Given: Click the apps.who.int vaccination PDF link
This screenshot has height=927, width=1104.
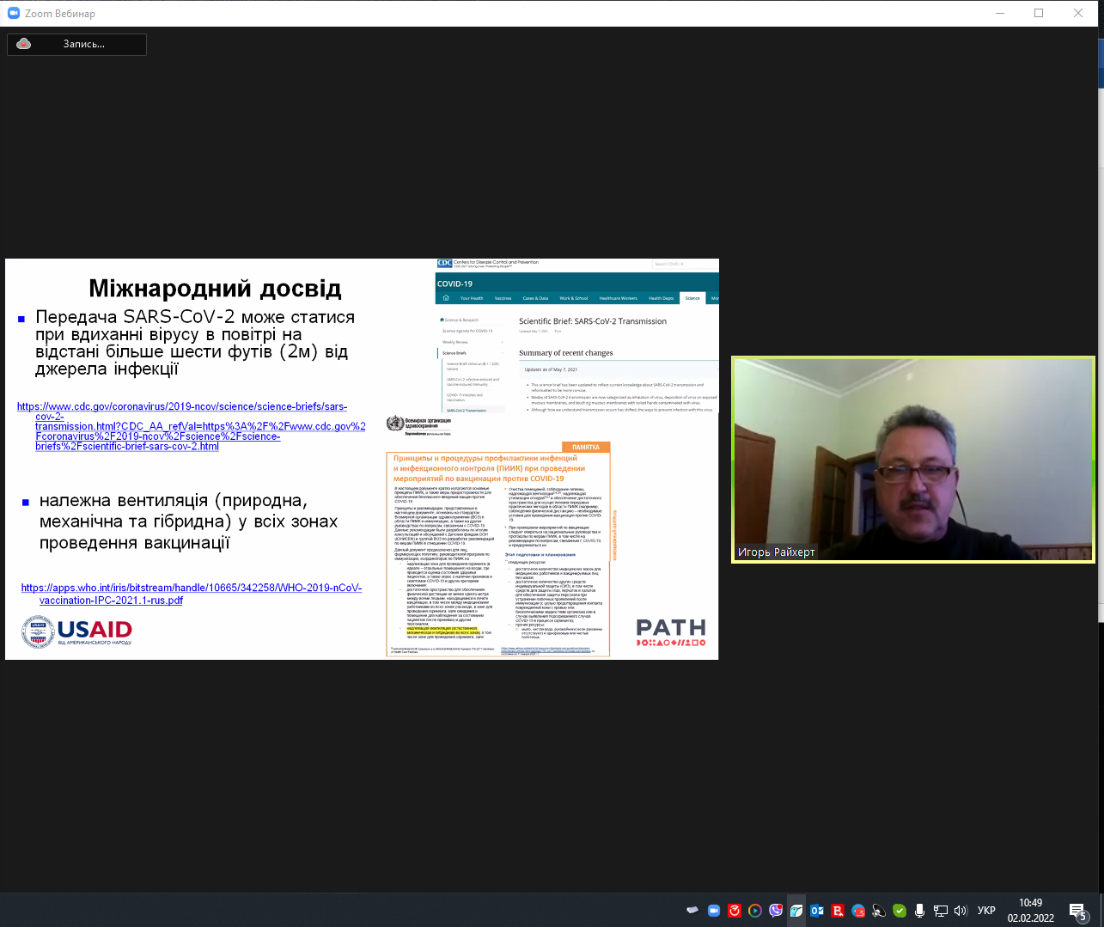Looking at the screenshot, I should [191, 588].
